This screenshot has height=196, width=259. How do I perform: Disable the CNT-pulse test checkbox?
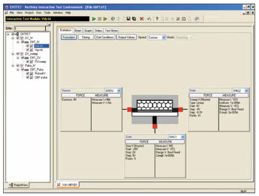coord(28,77)
